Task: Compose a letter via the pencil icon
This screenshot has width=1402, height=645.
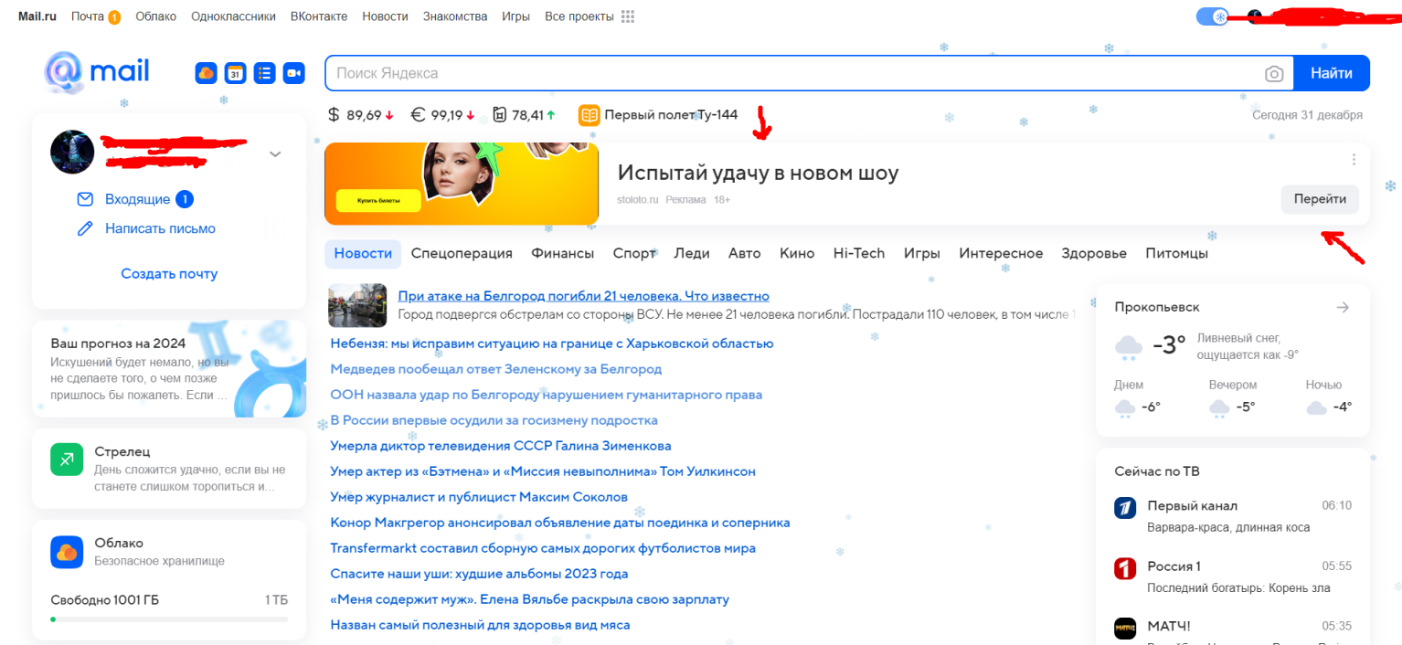Action: click(84, 229)
